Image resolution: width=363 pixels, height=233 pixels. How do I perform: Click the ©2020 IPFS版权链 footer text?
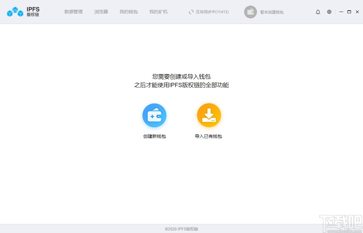pyautogui.click(x=181, y=228)
